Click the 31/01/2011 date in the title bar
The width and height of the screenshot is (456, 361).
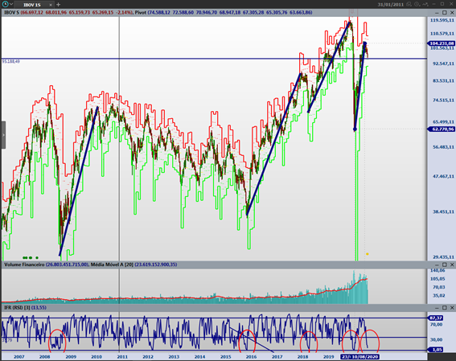click(x=391, y=5)
